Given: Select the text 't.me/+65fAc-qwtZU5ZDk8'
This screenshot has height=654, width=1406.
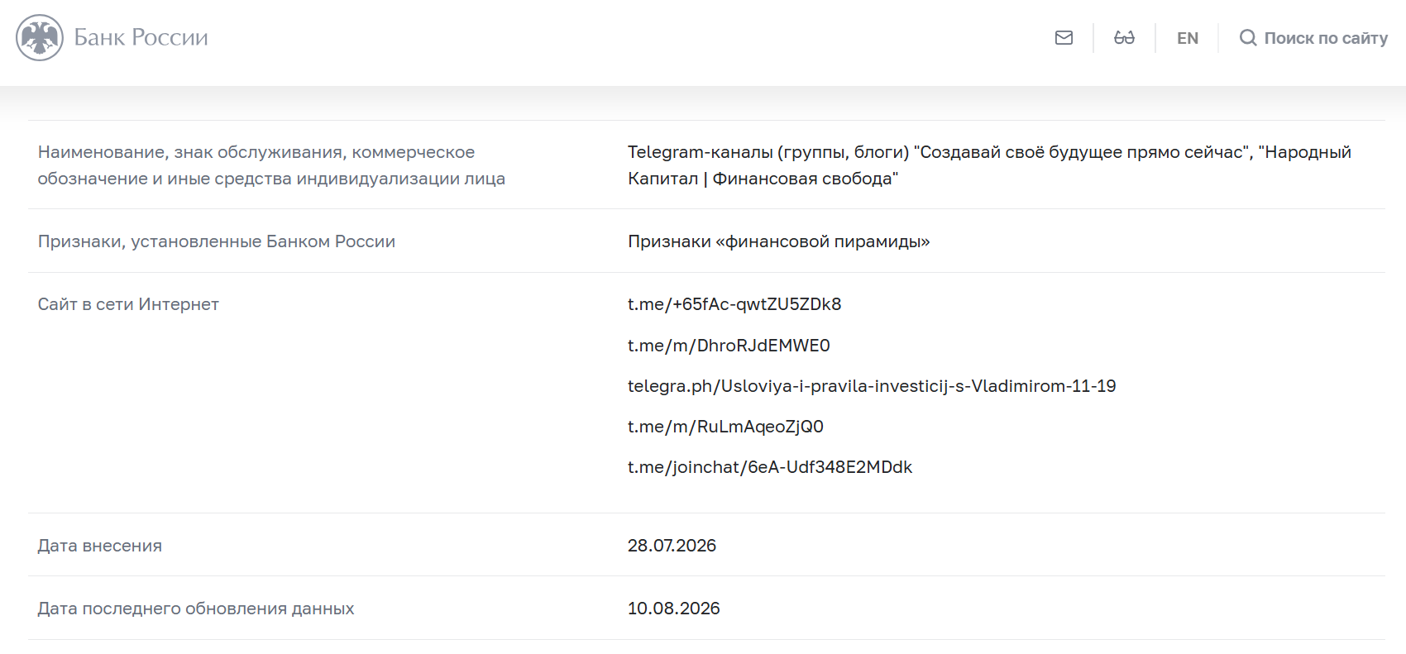Looking at the screenshot, I should 734,304.
